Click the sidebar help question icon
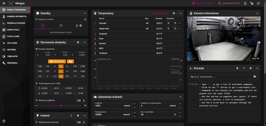Image resolution: width=266 pixels, height=126 pixels. (4, 121)
